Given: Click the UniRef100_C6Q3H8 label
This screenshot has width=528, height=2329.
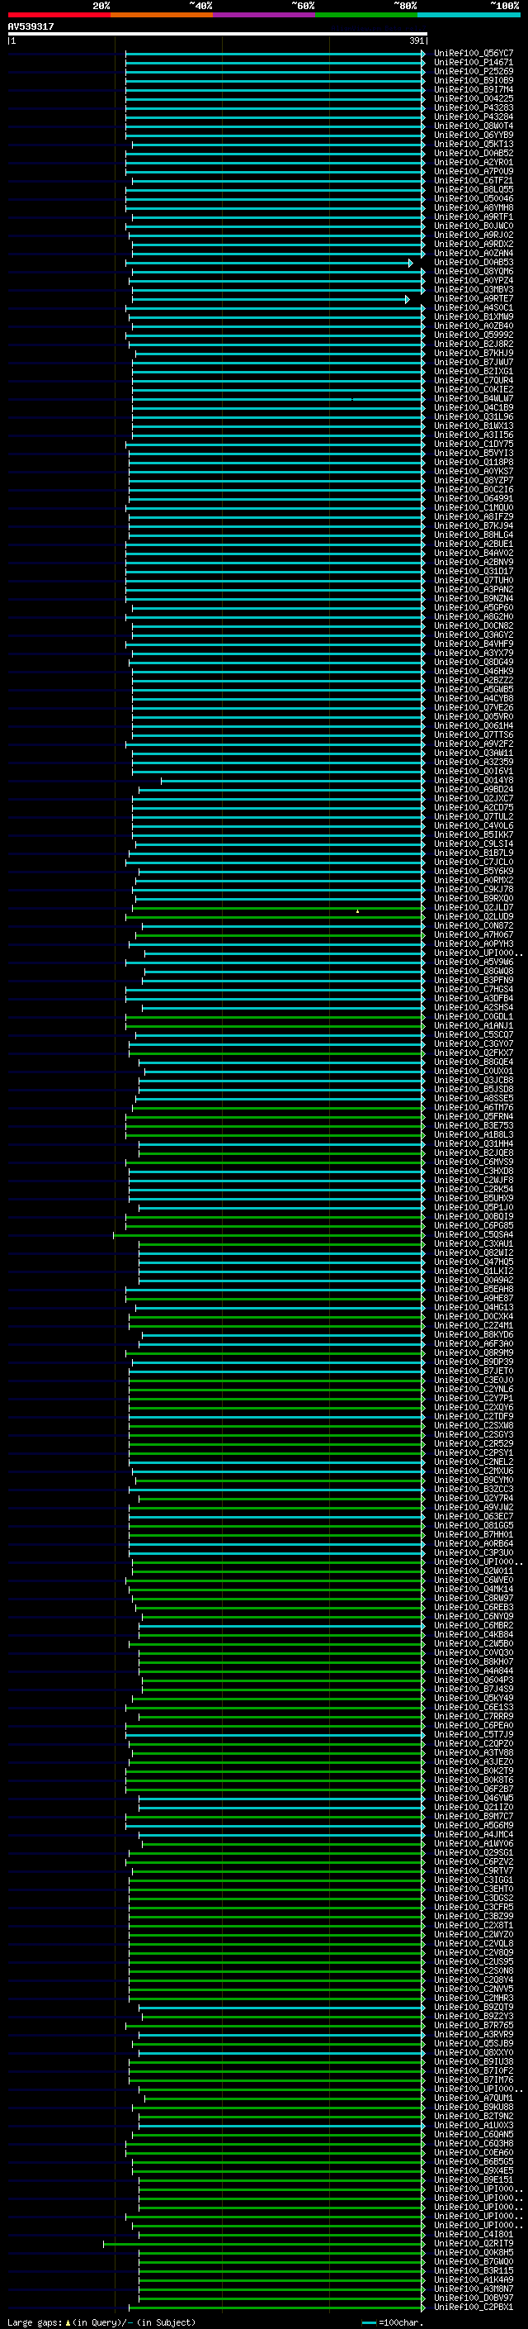Looking at the screenshot, I should pos(474,2144).
